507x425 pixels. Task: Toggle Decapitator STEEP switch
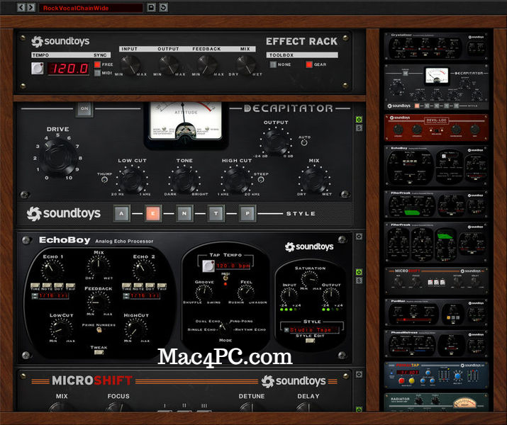coord(261,180)
